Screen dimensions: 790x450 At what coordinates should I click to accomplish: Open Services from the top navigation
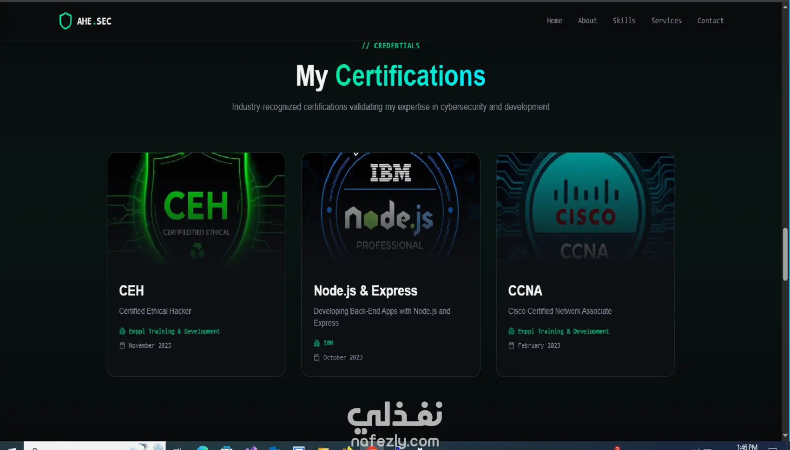666,21
